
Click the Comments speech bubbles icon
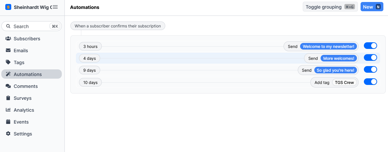pos(8,86)
